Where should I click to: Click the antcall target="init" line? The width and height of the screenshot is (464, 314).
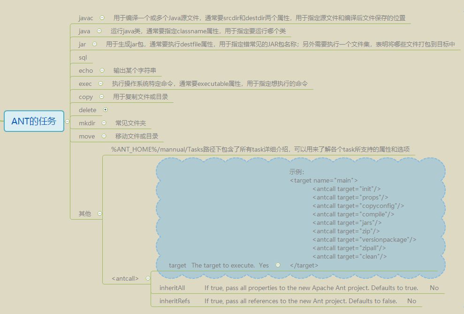click(x=347, y=189)
